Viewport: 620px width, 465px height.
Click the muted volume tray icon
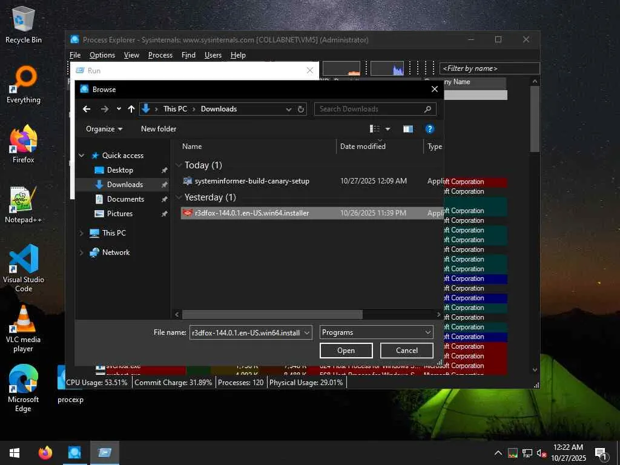click(541, 453)
